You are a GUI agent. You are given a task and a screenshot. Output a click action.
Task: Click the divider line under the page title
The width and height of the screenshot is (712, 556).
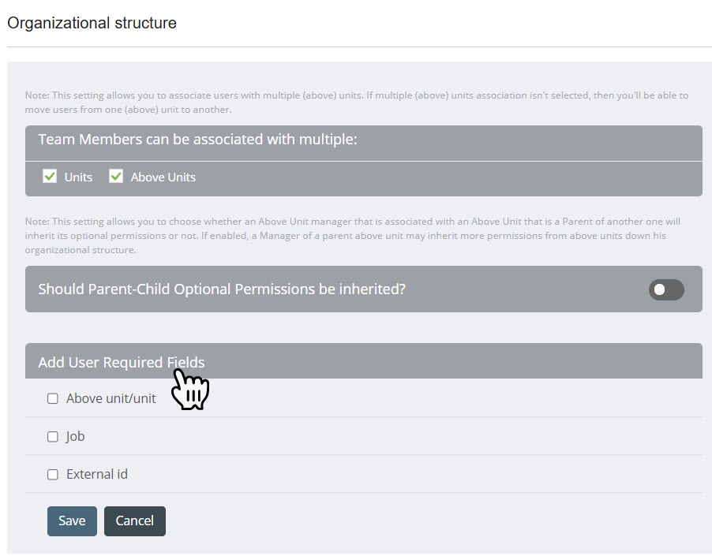click(x=359, y=47)
